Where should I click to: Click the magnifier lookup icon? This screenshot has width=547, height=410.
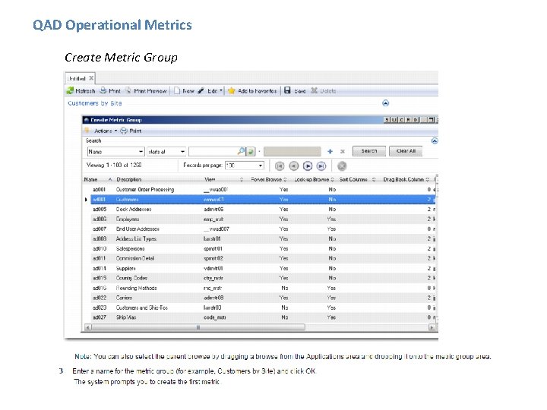(x=241, y=151)
